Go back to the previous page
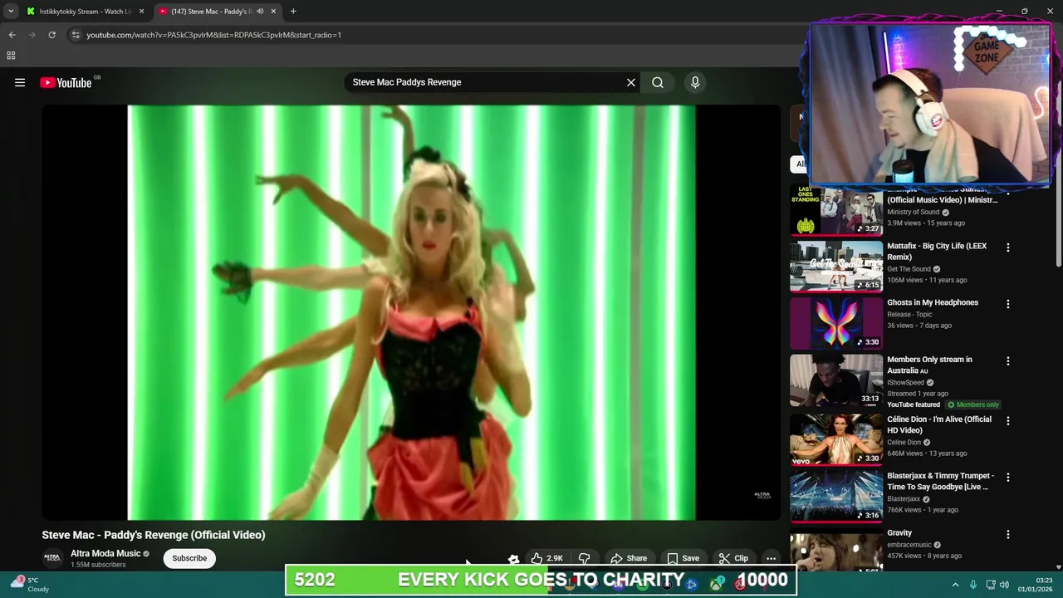The image size is (1063, 598). click(12, 35)
